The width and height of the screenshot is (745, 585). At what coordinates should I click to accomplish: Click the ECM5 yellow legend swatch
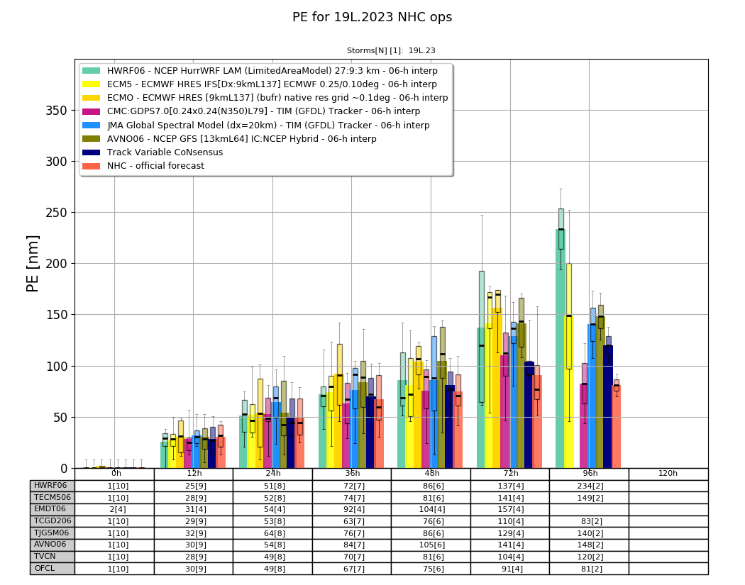point(92,84)
